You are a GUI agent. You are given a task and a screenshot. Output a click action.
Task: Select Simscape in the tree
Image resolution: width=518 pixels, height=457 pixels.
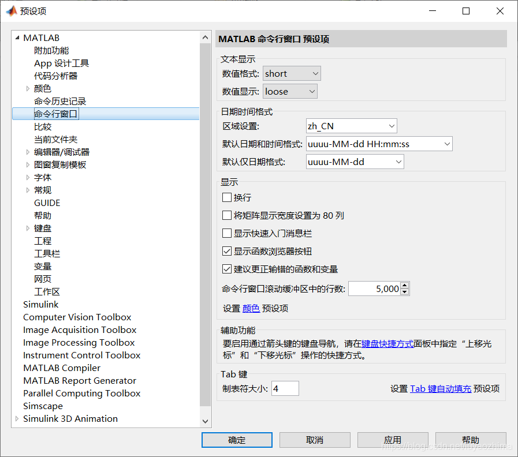coord(43,406)
